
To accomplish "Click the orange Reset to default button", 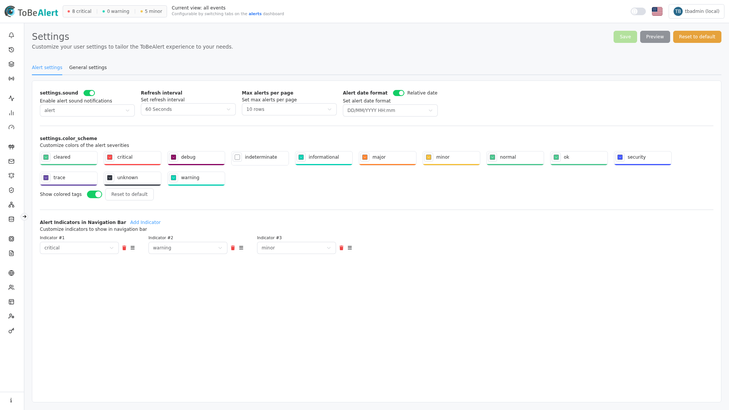I will pos(697,37).
